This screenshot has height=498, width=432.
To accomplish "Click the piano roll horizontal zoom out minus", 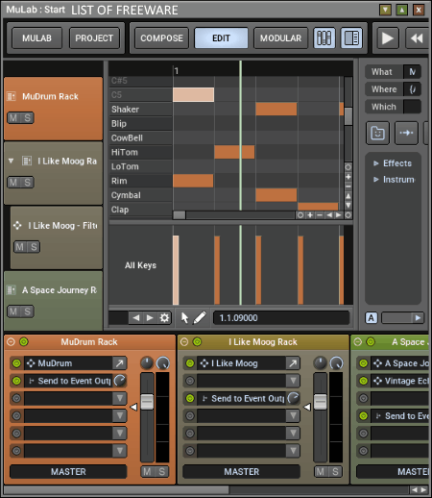I will coord(320,215).
